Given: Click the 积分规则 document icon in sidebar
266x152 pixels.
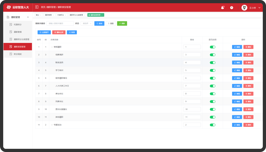Looking at the screenshot, I should click(11, 54).
